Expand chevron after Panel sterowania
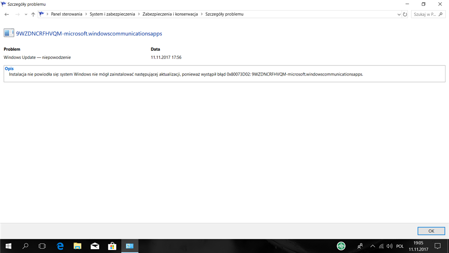Image resolution: width=449 pixels, height=253 pixels. [86, 14]
